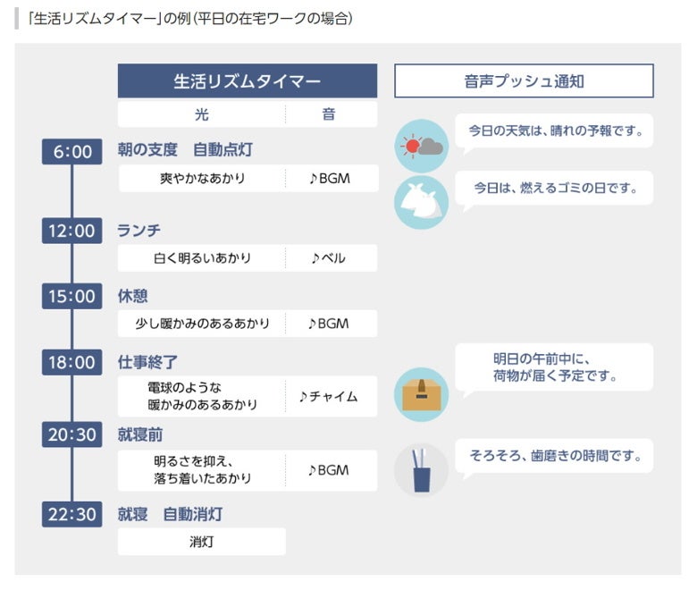This screenshot has height=590, width=697.
Task: Select the 20:30 time marker
Action: 72,434
